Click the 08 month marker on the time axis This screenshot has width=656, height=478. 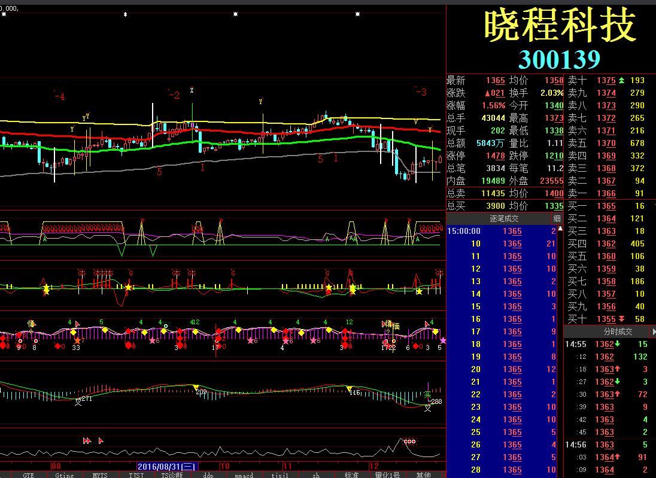[x=56, y=466]
